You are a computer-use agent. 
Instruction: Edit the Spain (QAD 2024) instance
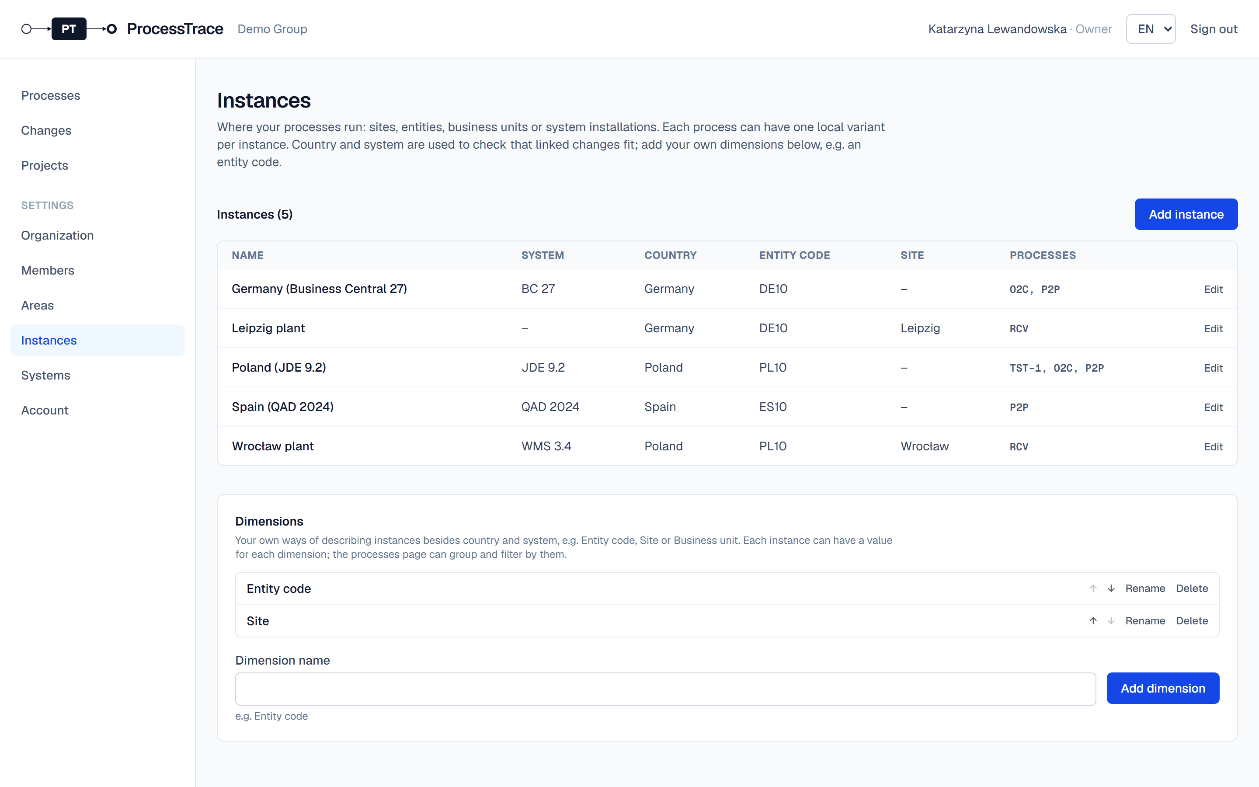[1213, 407]
